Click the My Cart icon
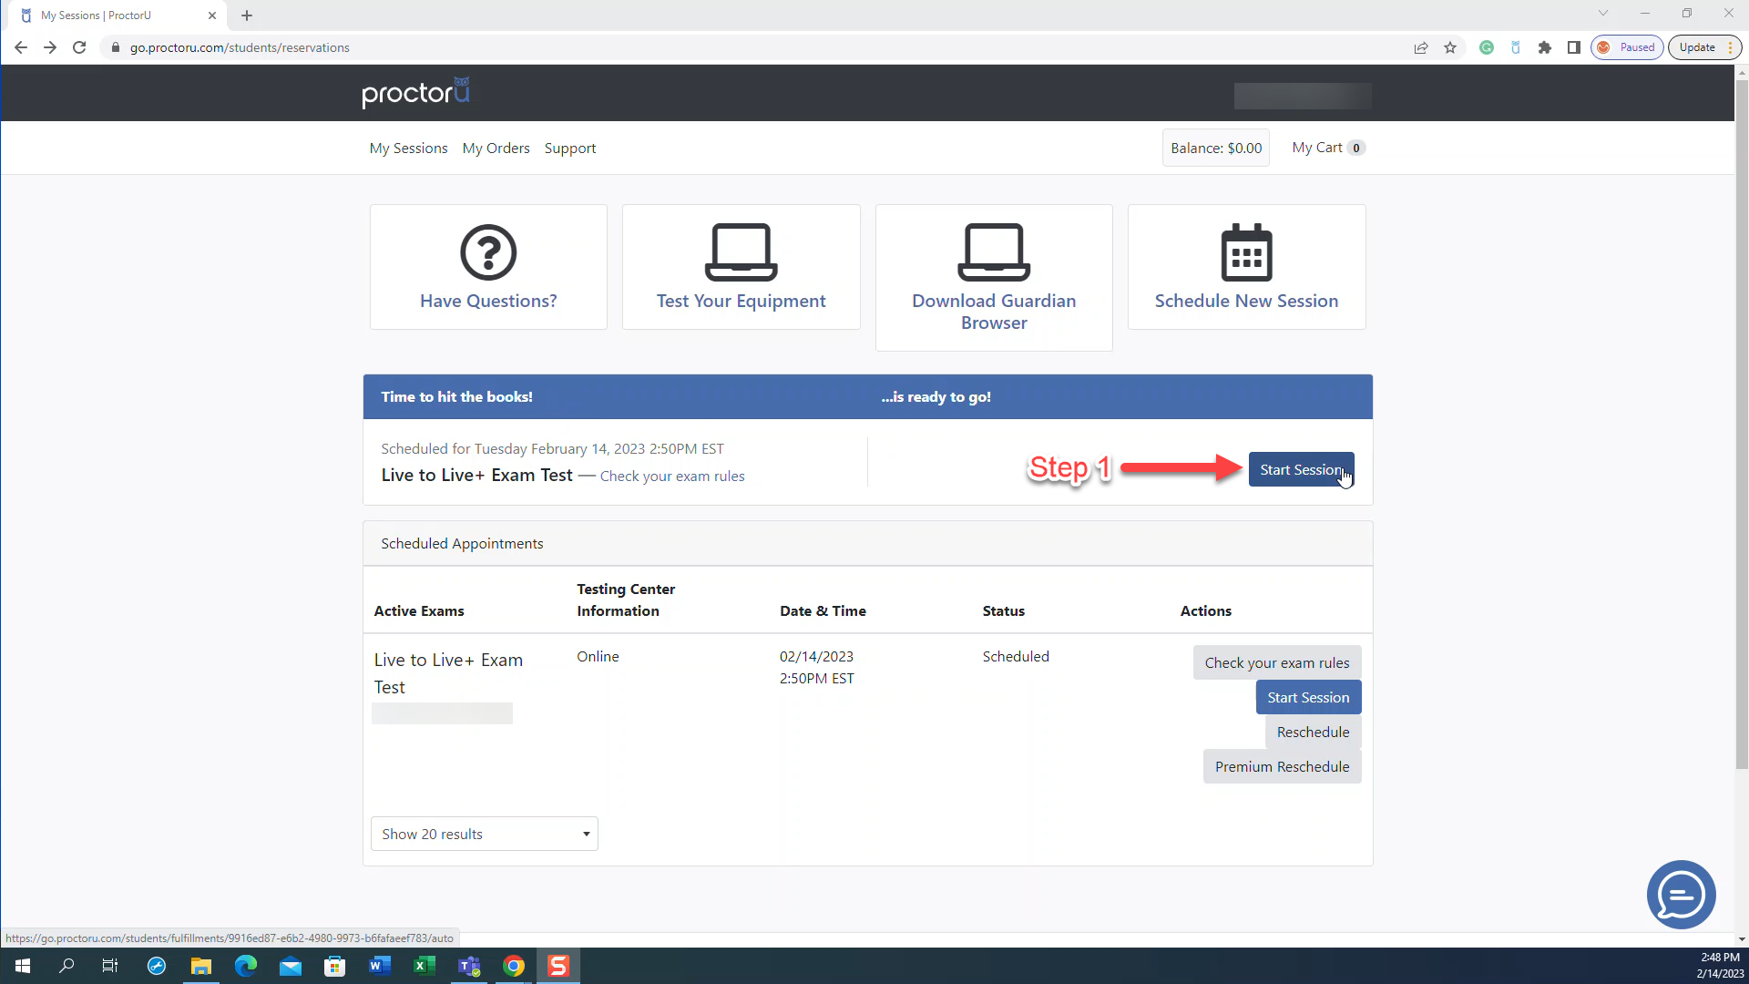 pyautogui.click(x=1327, y=147)
